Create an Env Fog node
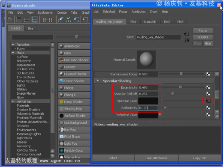This screenshot has height=167, width=223. coord(74,130)
